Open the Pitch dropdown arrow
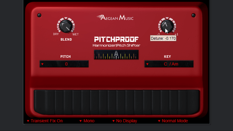Screen dimensions: 233x131 43,64
